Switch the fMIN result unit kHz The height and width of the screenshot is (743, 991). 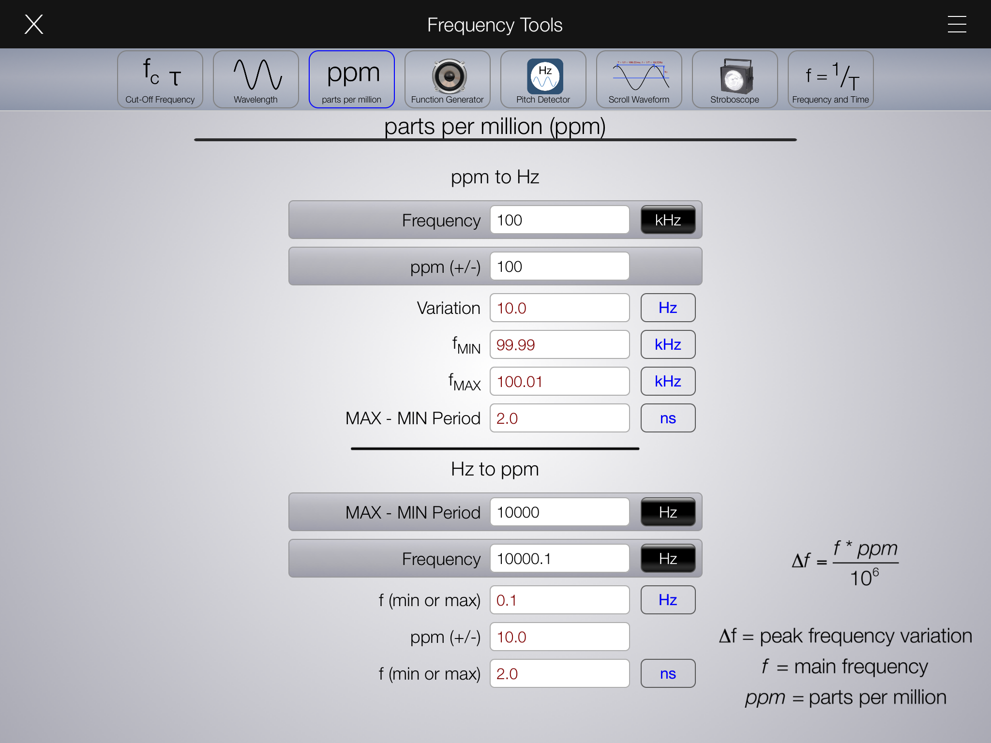click(x=668, y=344)
